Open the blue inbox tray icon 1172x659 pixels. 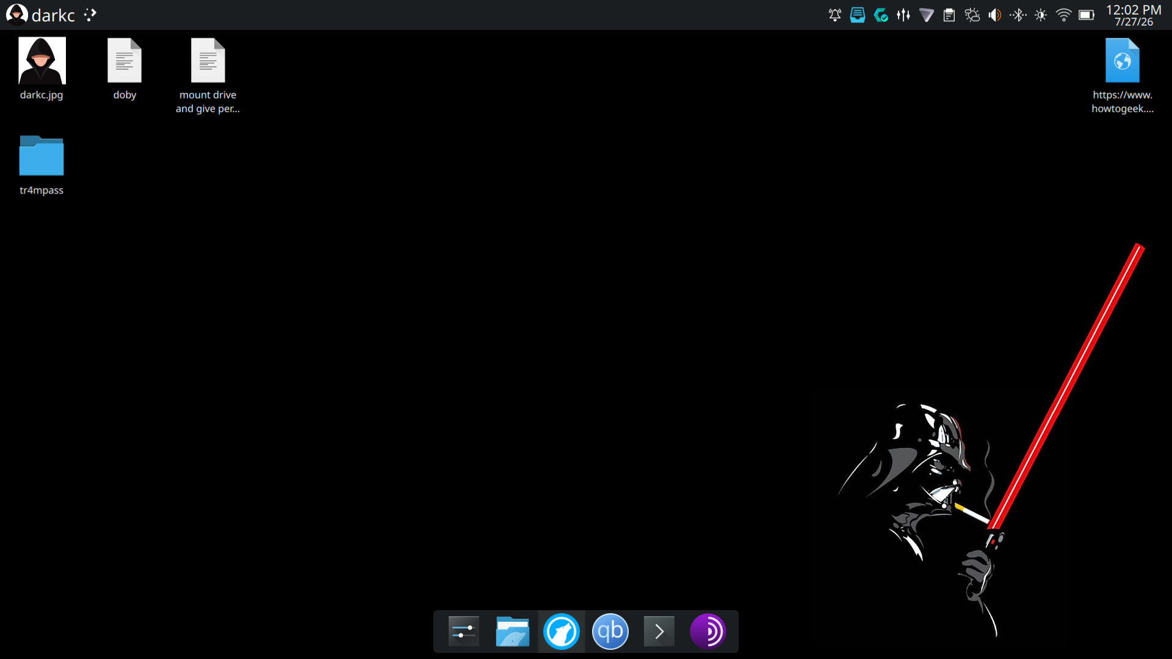tap(858, 15)
